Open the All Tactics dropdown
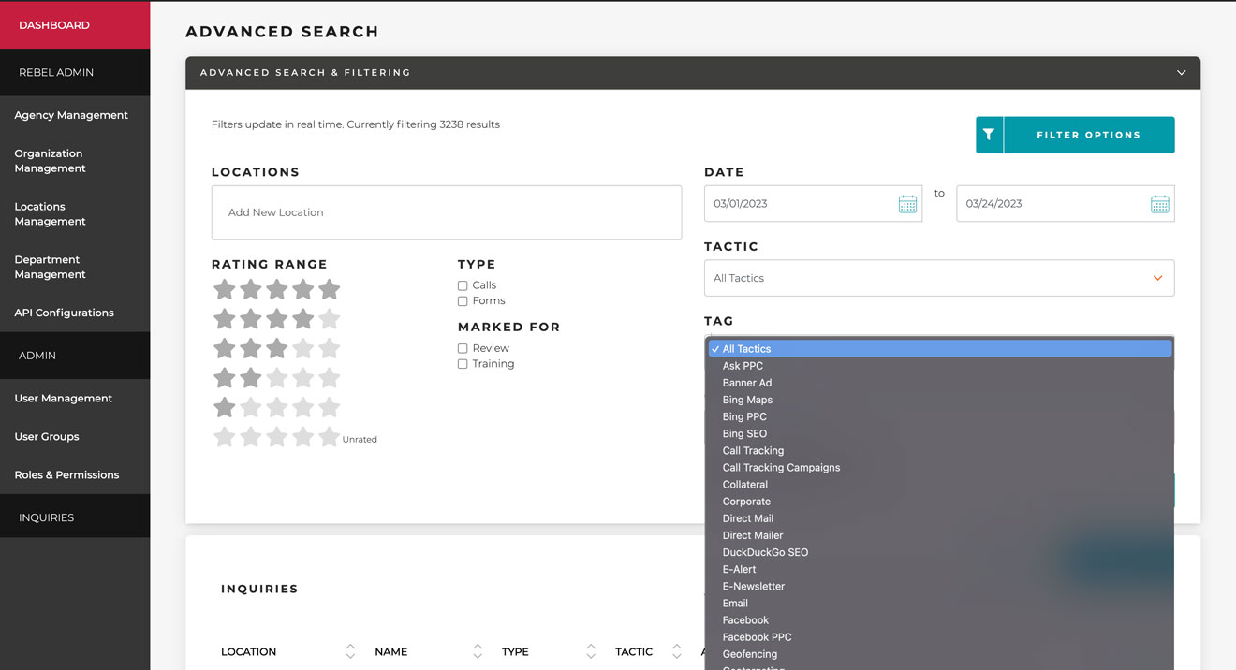Viewport: 1236px width, 670px height. 939,278
